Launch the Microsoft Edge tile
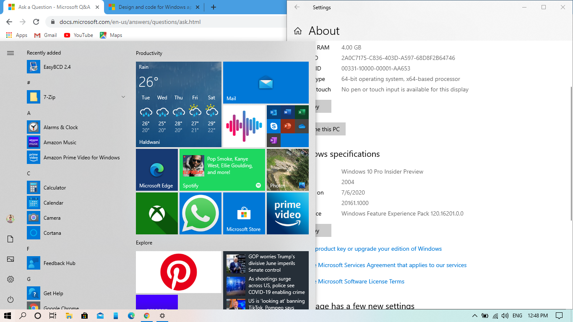Viewport: 573px width, 322px height. [157, 170]
